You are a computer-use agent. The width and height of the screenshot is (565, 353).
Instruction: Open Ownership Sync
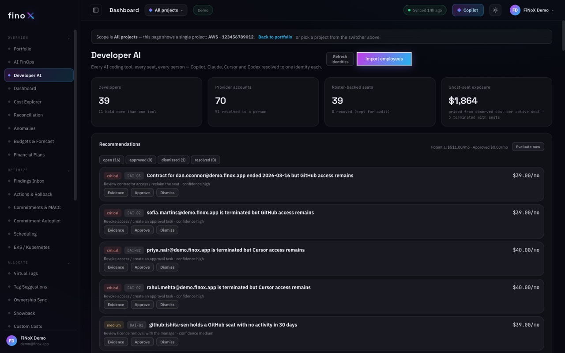tap(39, 300)
